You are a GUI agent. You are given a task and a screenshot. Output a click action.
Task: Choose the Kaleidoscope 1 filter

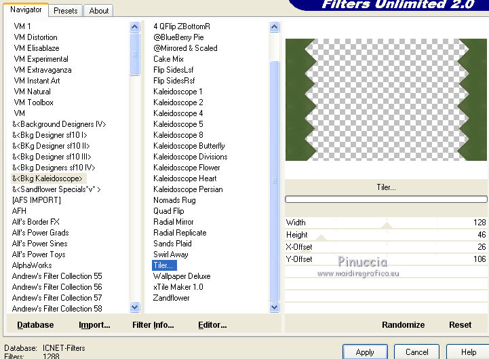[x=178, y=92]
